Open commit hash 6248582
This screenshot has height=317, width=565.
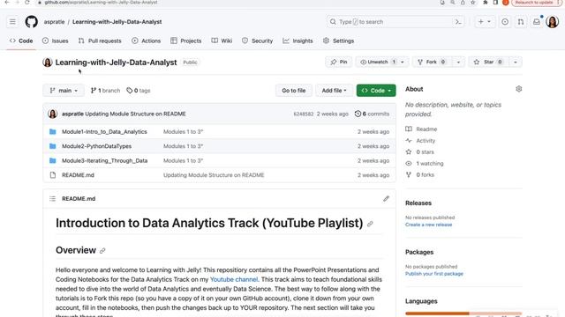coord(304,114)
